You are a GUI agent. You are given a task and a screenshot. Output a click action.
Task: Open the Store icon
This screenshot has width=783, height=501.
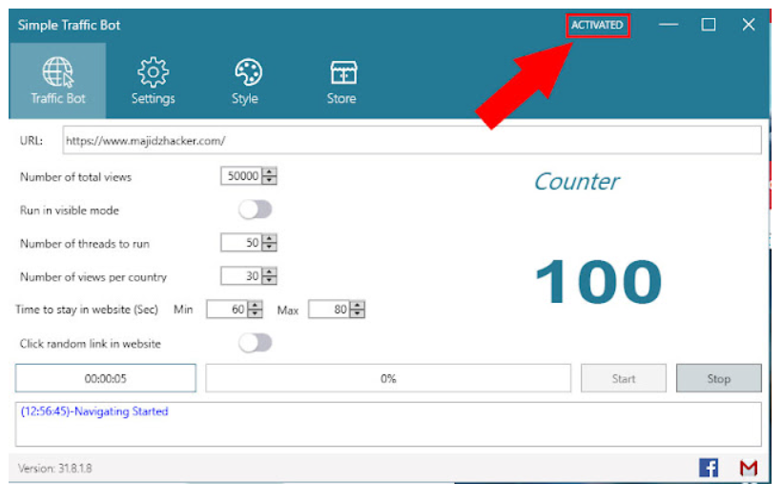341,80
